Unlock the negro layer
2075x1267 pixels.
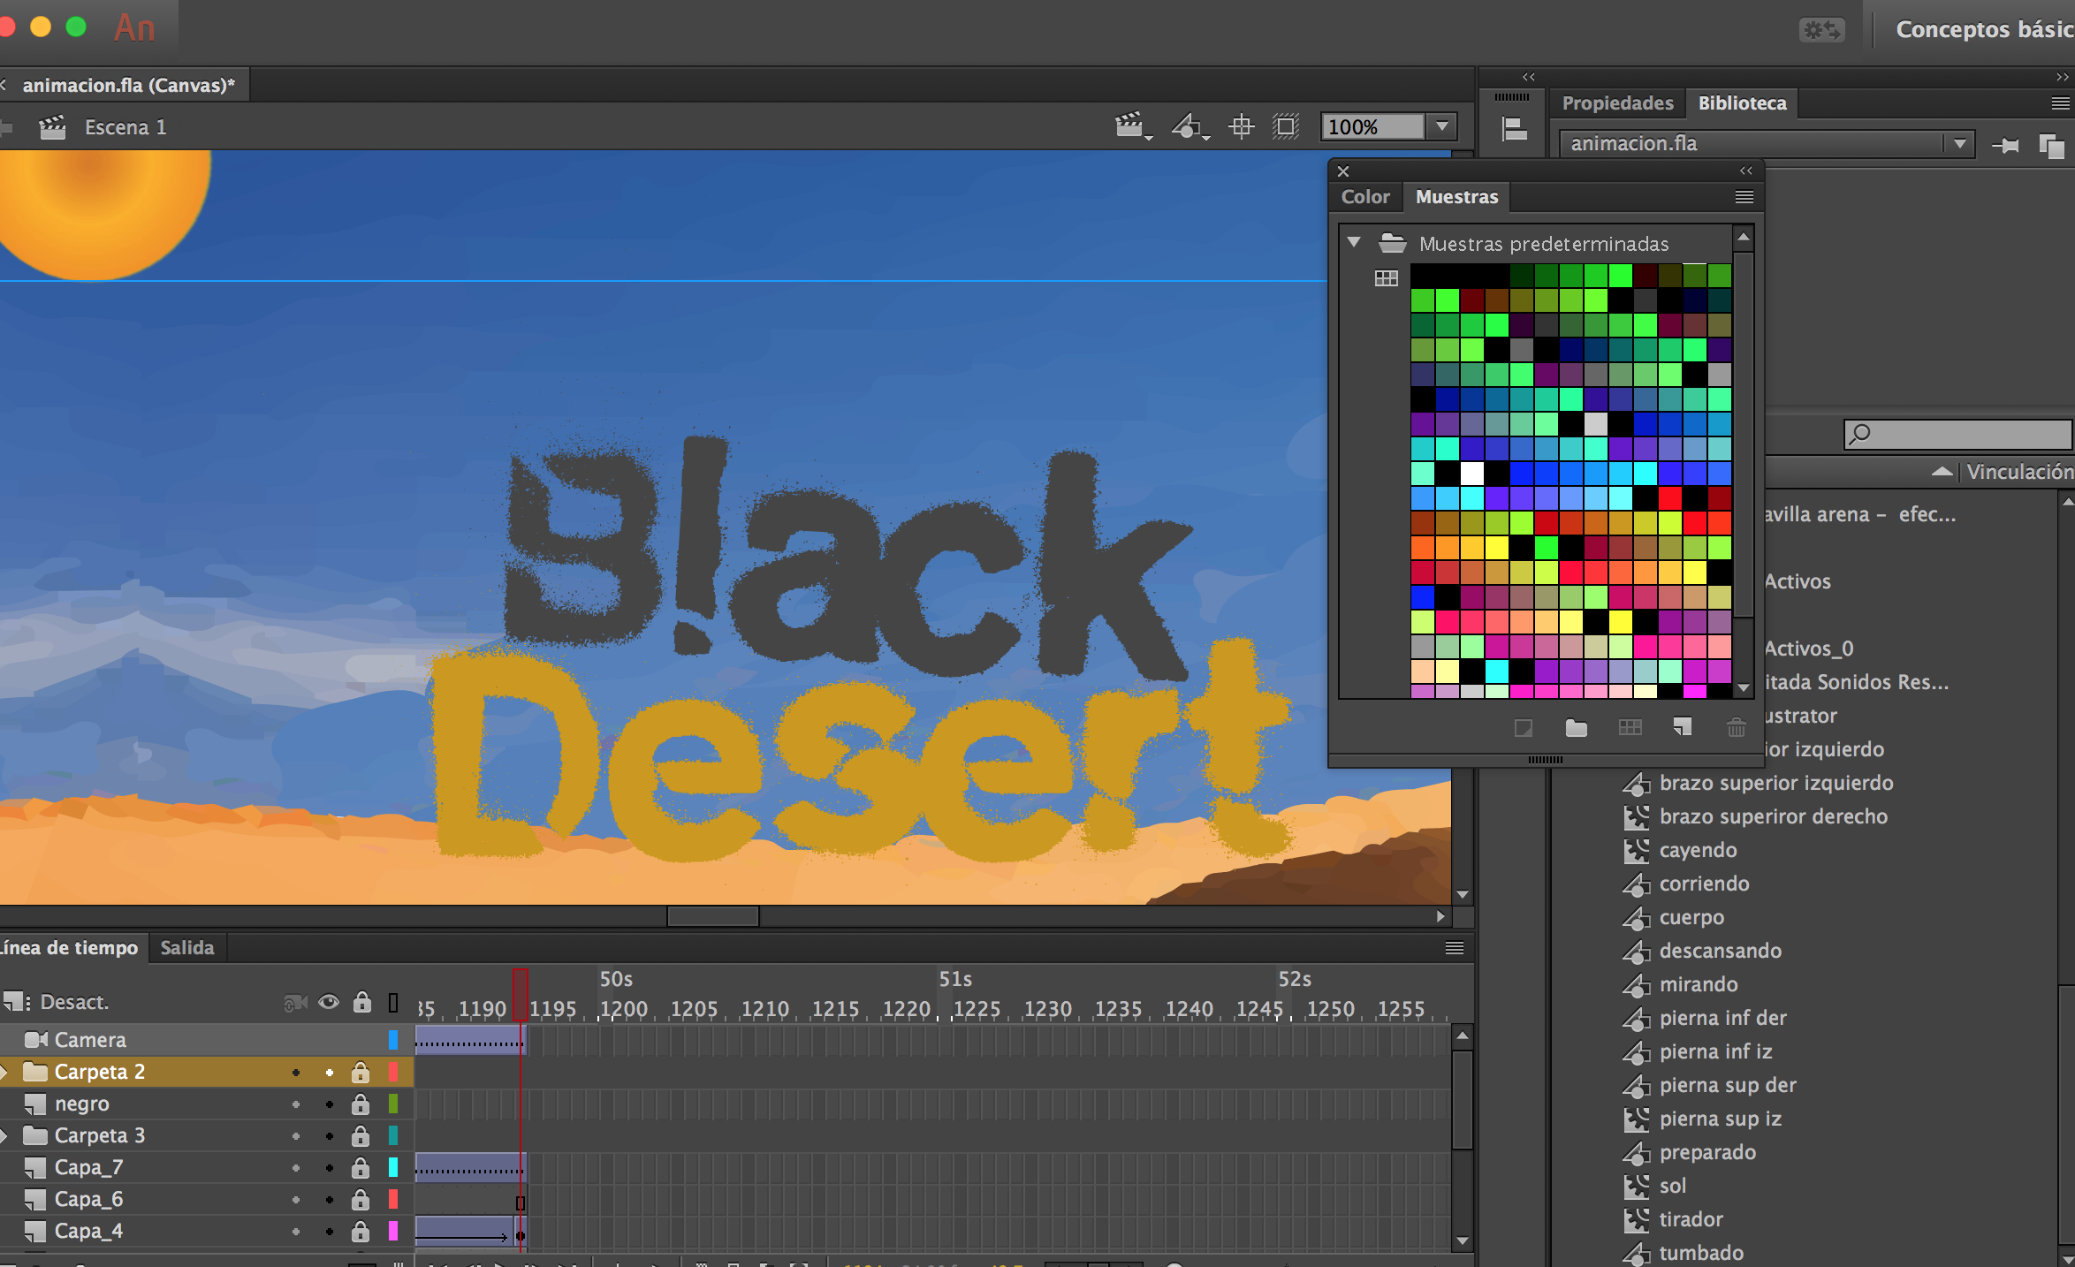361,1104
